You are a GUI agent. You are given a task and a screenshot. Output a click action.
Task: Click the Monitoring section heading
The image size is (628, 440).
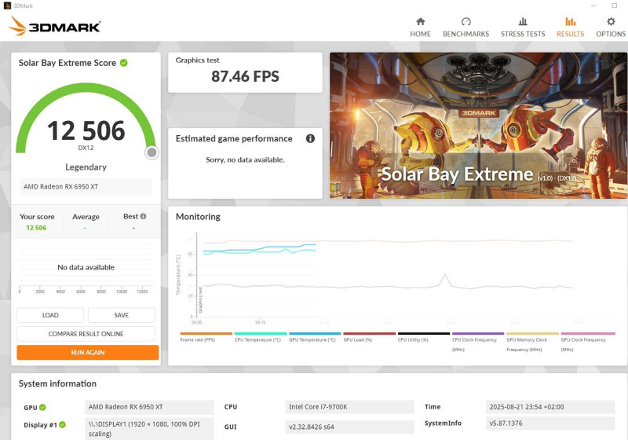pyautogui.click(x=198, y=217)
